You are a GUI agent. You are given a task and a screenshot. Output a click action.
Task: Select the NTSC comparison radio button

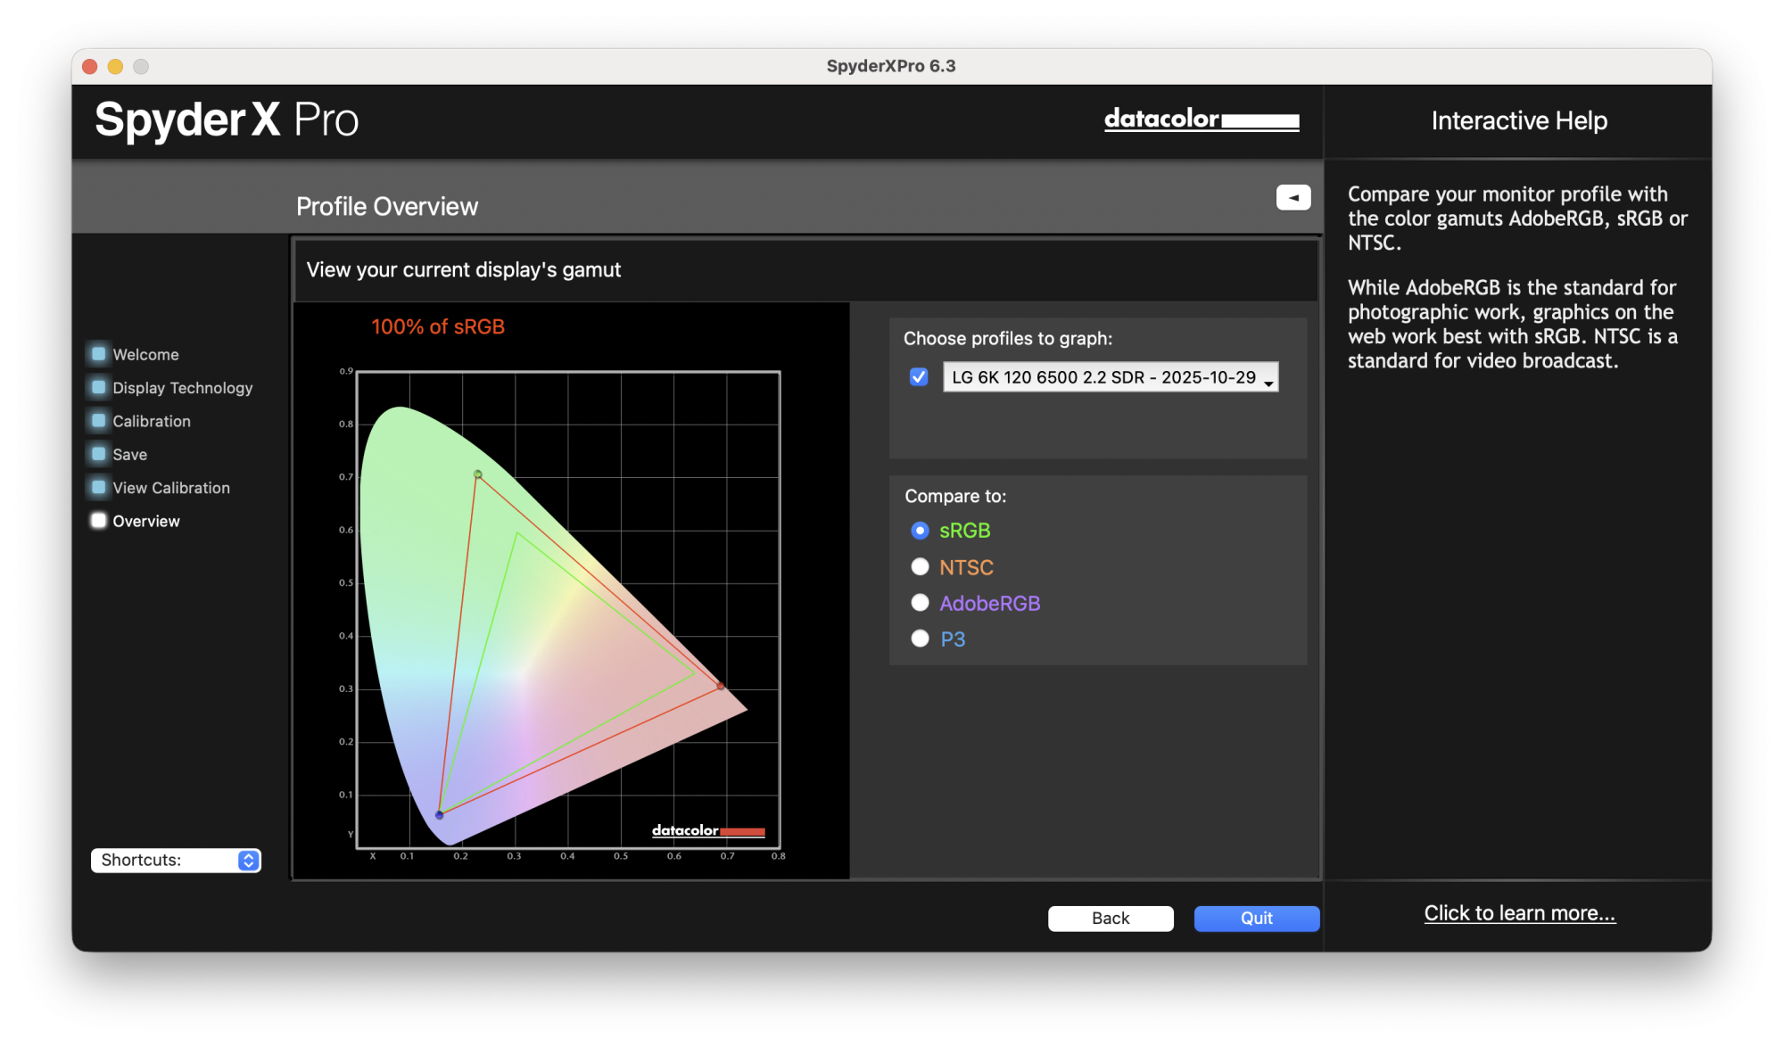920,567
